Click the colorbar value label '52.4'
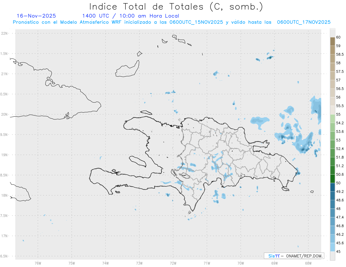 click(x=340, y=149)
